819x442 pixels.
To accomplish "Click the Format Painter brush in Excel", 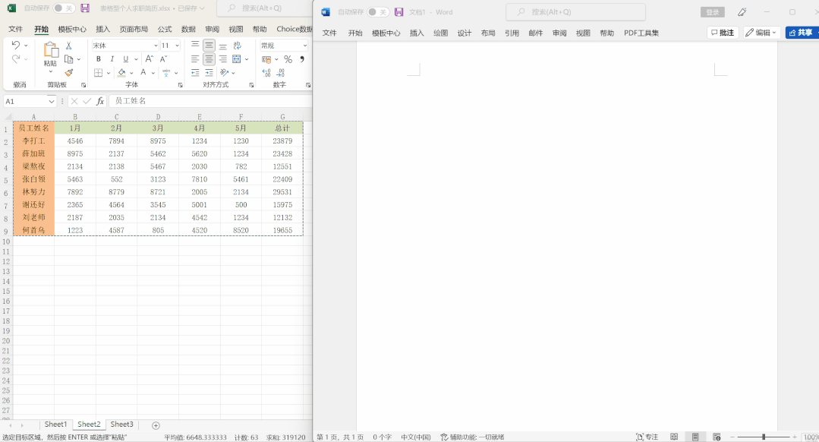I will coord(68,73).
